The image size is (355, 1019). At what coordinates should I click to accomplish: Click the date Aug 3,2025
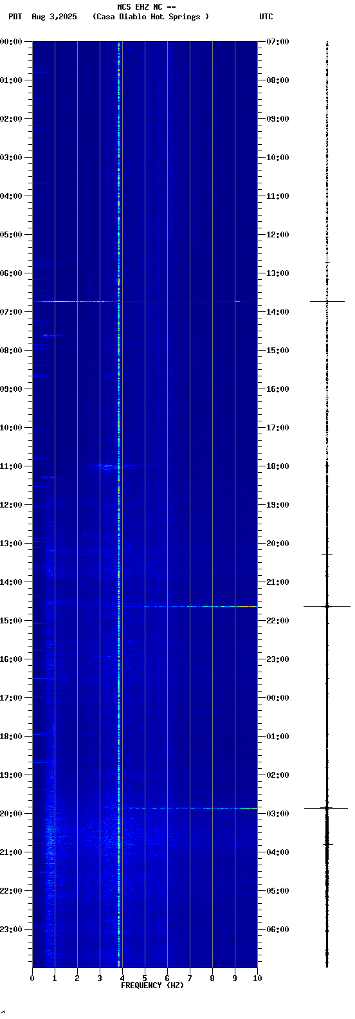(x=54, y=17)
